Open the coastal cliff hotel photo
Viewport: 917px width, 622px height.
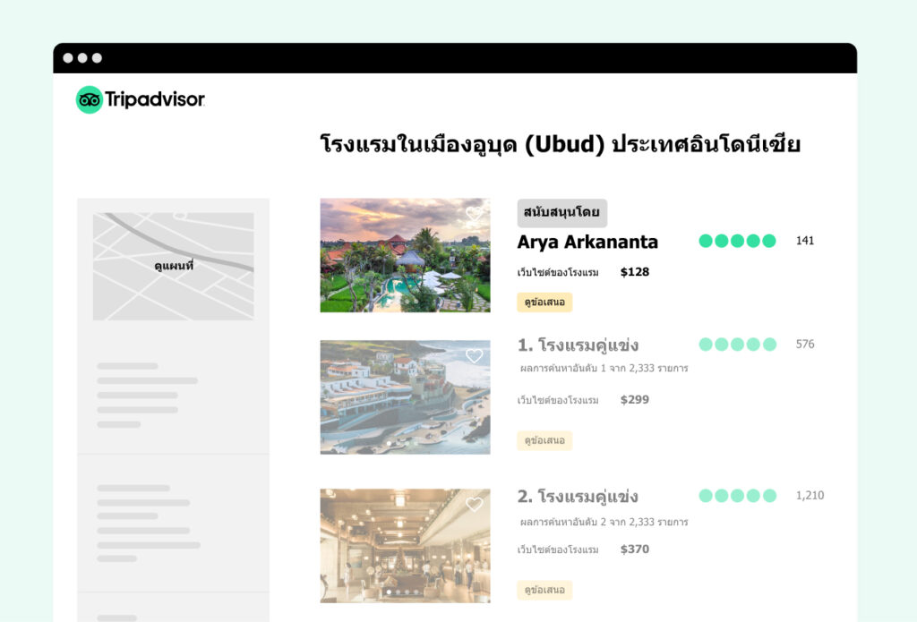[x=406, y=397]
